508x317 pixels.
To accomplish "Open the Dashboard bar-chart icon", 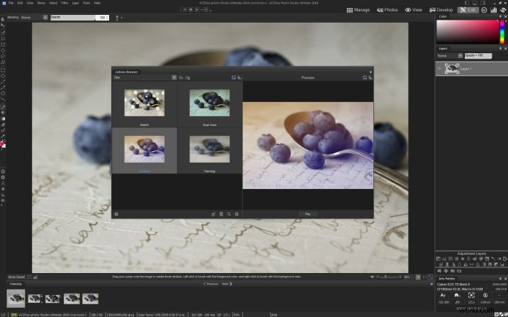I will 493,10.
